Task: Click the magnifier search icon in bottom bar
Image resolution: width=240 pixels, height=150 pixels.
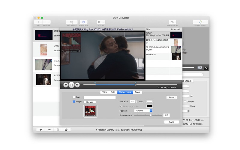Action: coord(66,130)
